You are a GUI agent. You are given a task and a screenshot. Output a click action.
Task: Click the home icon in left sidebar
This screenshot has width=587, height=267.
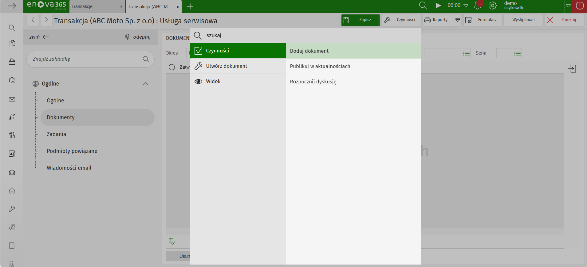(12, 191)
